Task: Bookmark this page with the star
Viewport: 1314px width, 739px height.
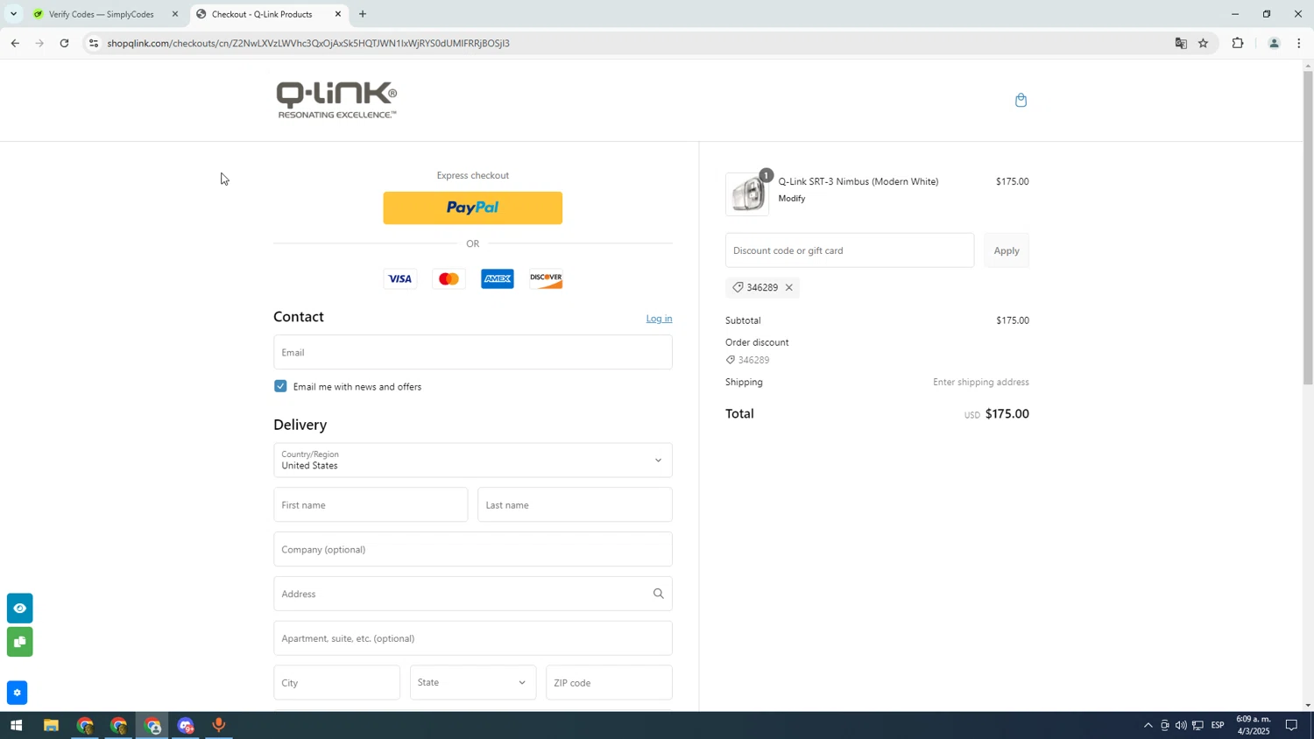Action: point(1203,43)
